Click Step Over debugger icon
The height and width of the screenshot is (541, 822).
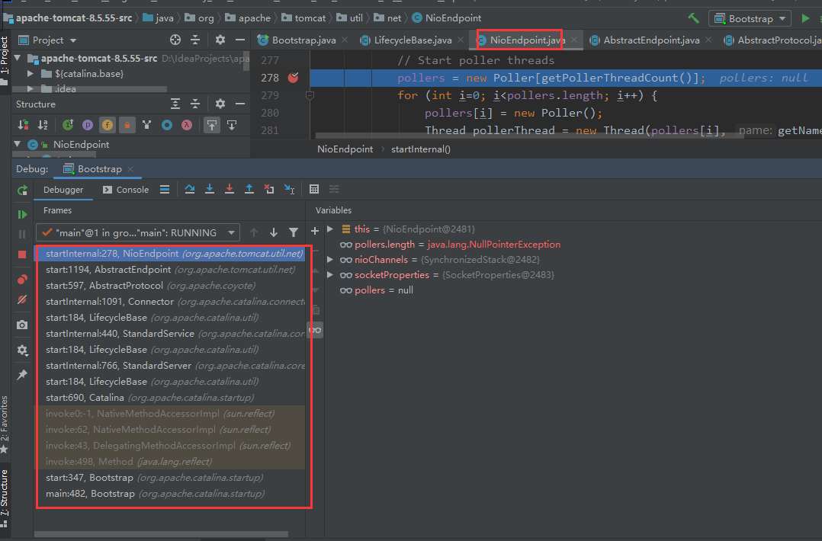point(190,190)
